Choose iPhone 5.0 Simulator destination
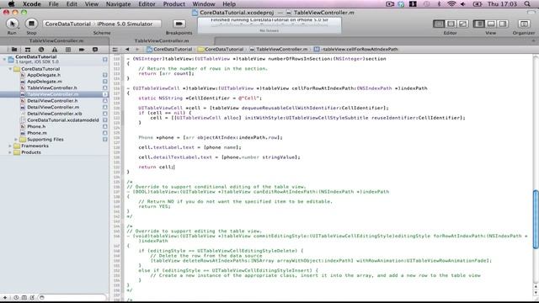Screen dimensions: 539x303 (125, 24)
